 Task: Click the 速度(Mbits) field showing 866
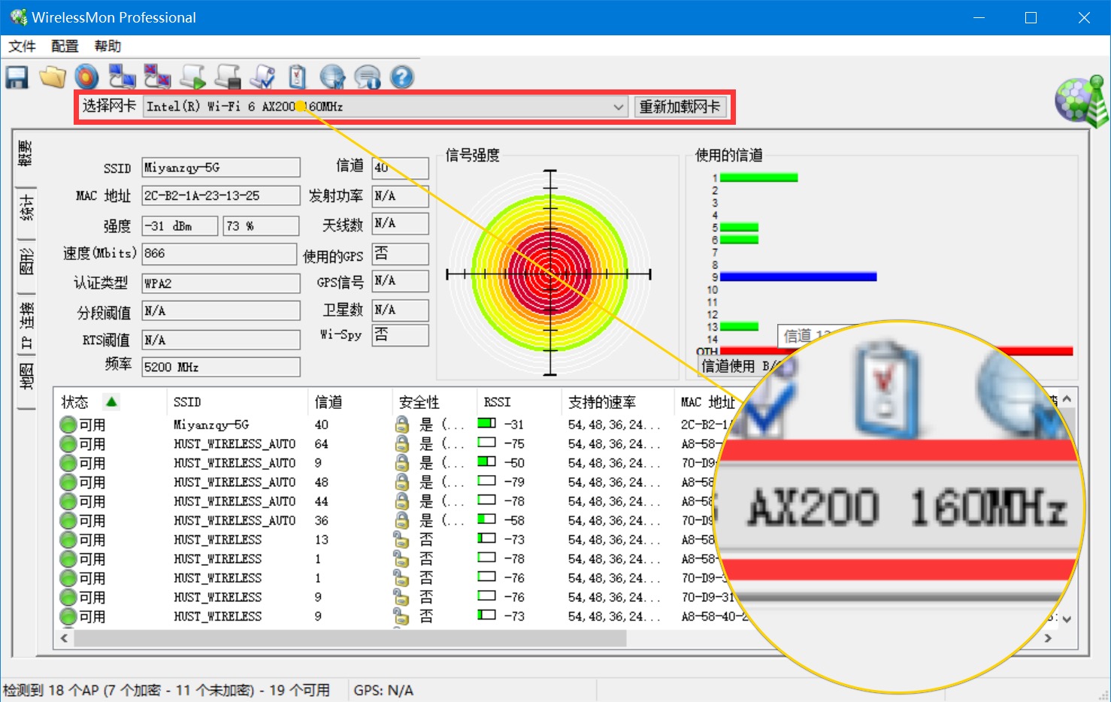219,253
